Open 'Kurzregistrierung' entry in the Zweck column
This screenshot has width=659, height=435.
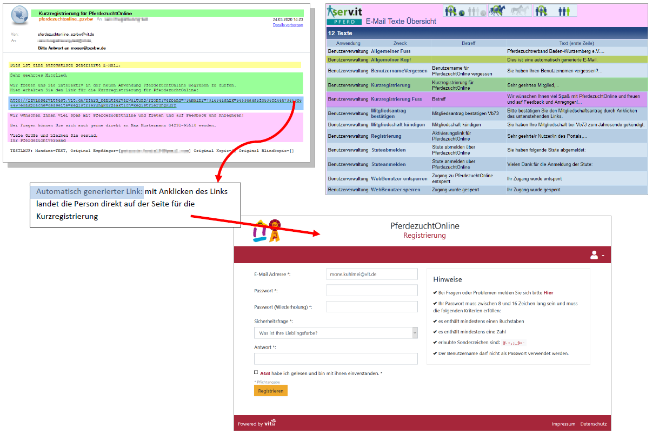(x=390, y=85)
